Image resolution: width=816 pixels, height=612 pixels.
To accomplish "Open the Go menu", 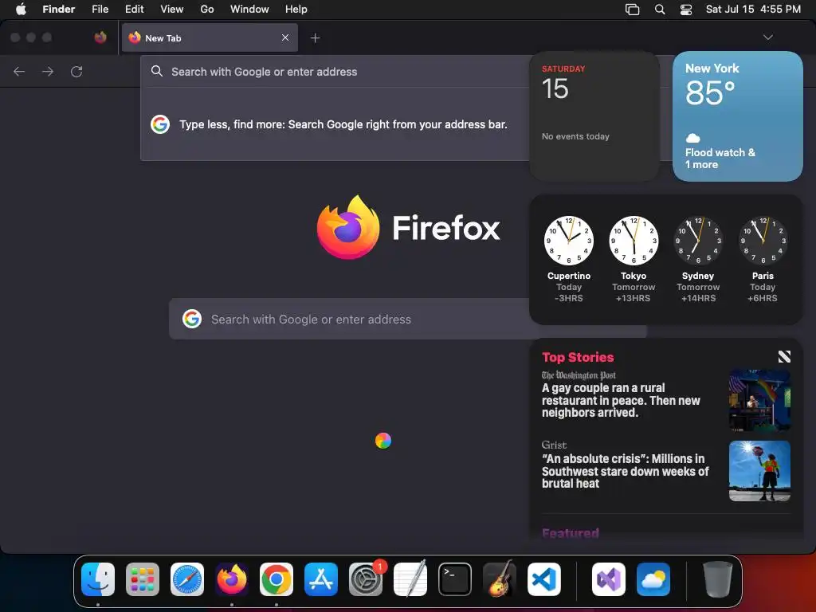I will (x=207, y=10).
